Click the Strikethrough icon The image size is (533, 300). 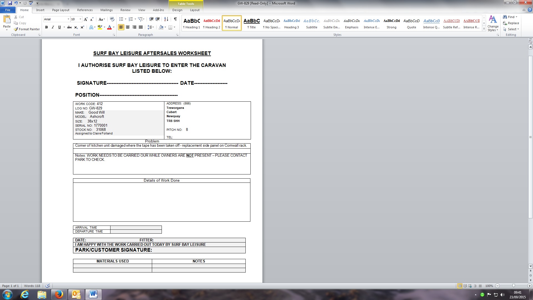(69, 27)
